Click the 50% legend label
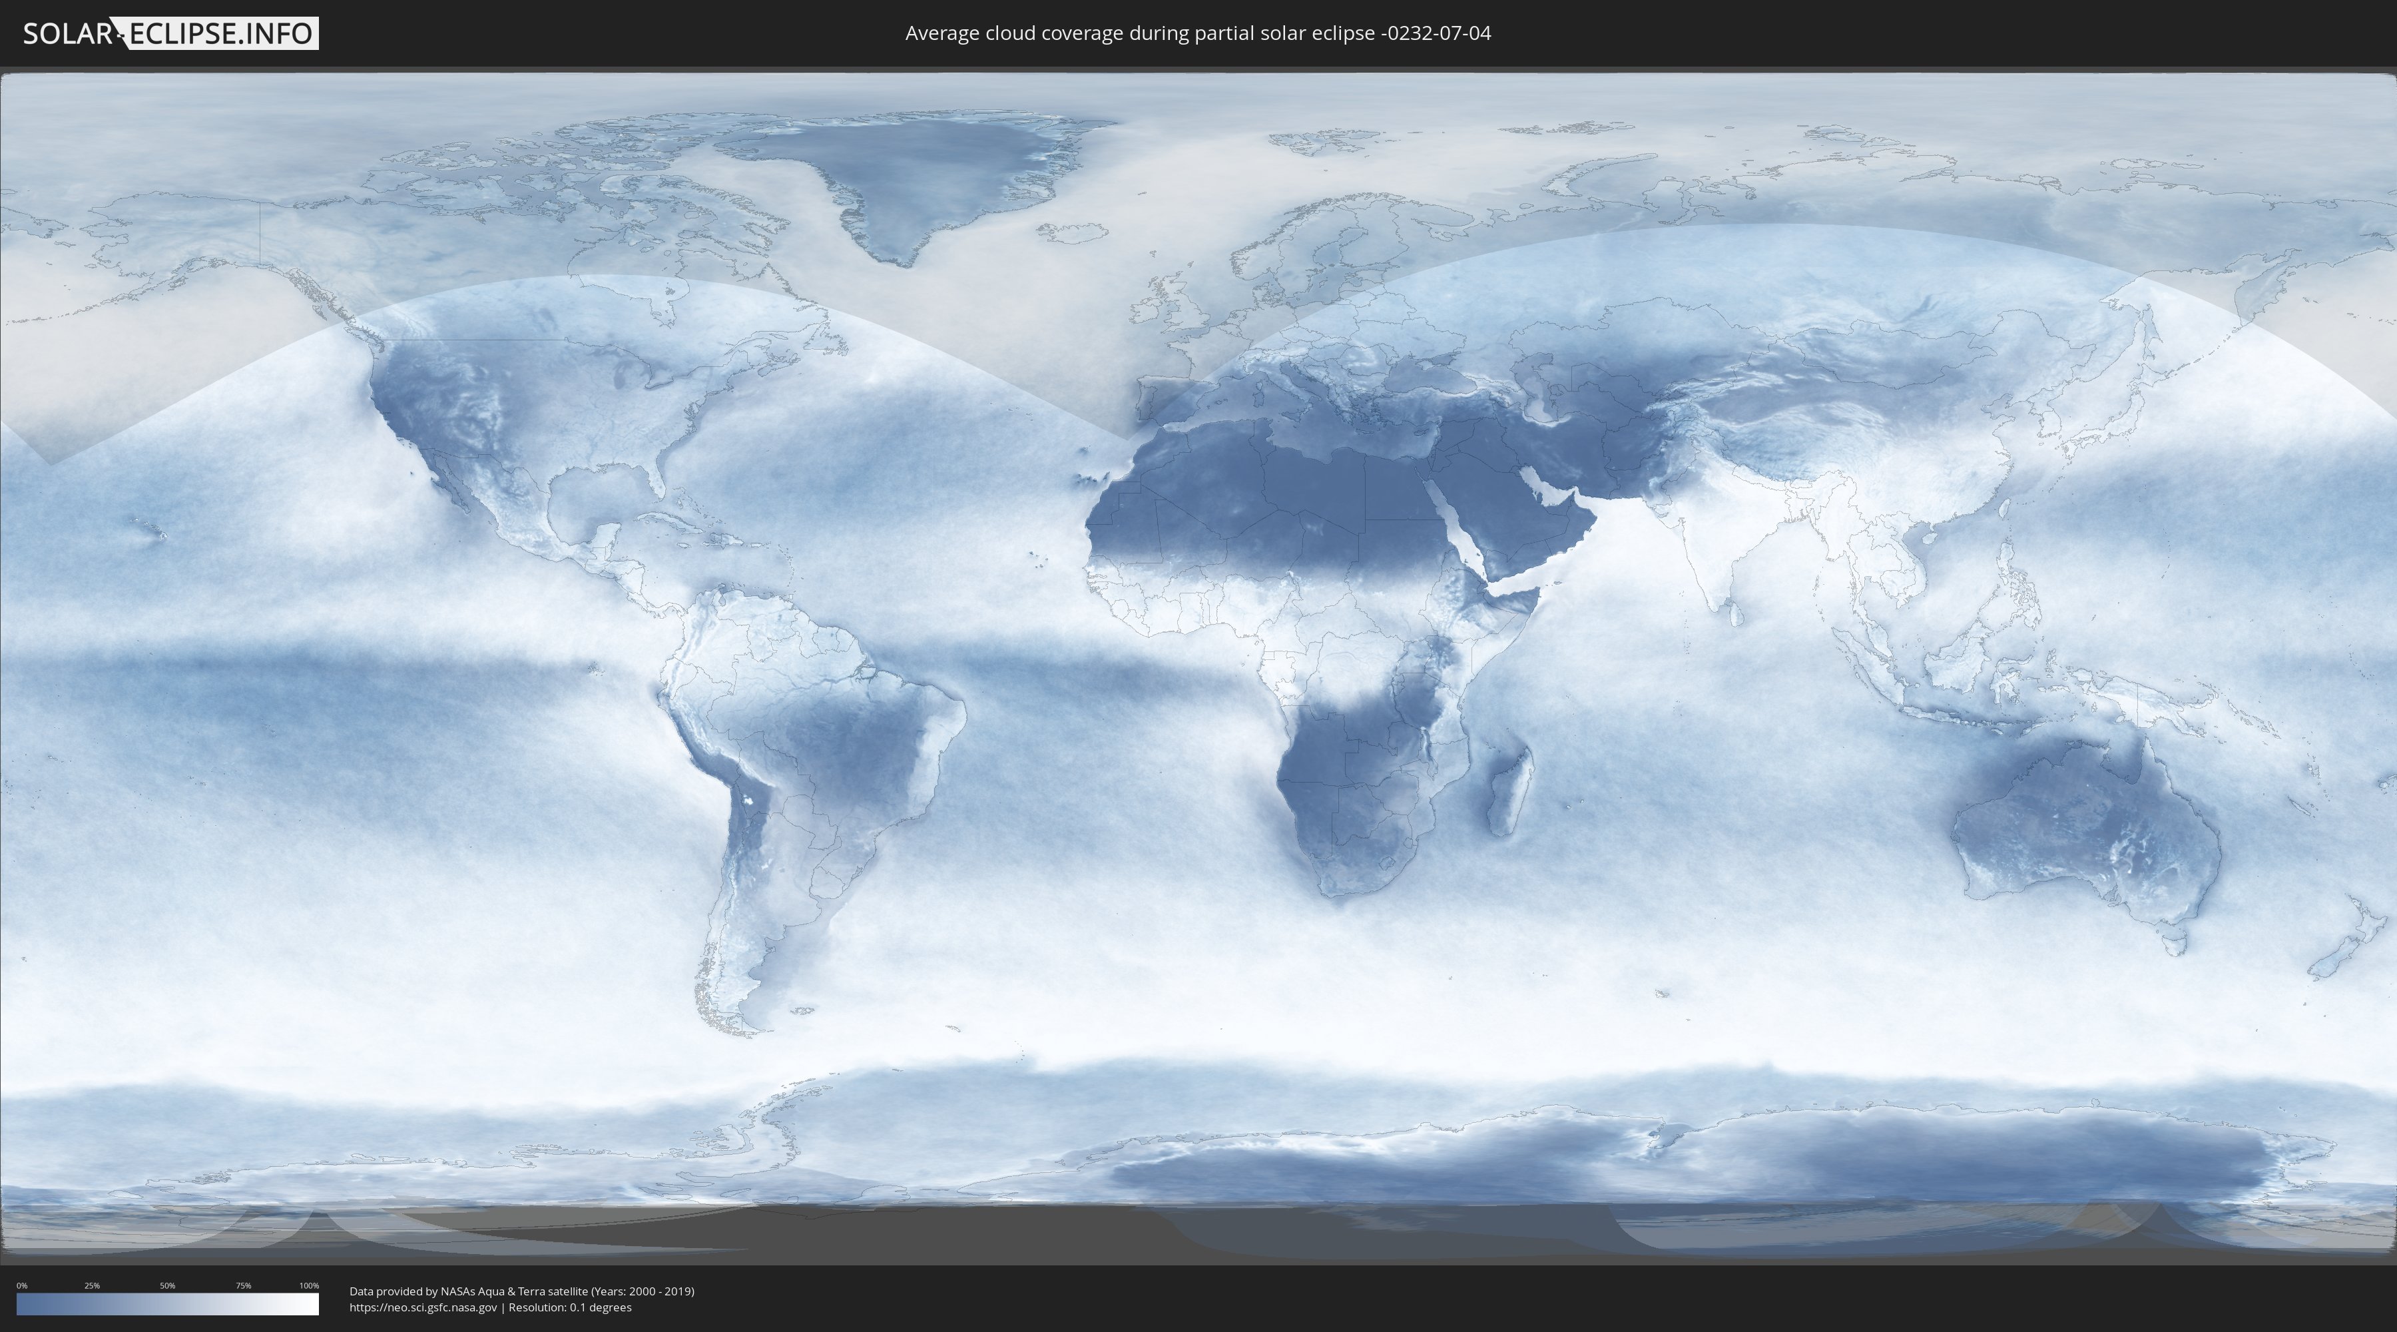Screen dimensions: 2397x1332 [x=168, y=1285]
